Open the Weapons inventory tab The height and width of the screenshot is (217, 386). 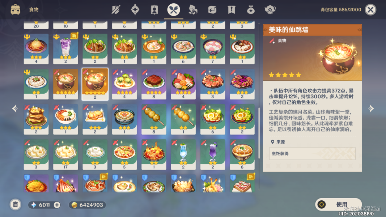pyautogui.click(x=116, y=10)
